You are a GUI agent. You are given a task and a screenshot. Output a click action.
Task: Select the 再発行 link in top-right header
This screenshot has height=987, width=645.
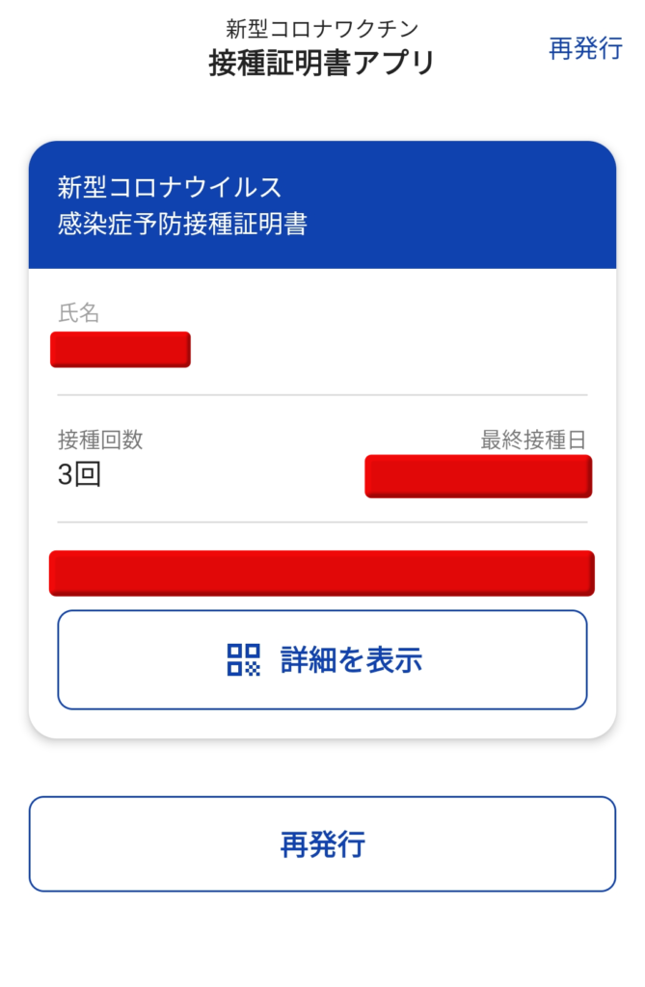tap(585, 48)
